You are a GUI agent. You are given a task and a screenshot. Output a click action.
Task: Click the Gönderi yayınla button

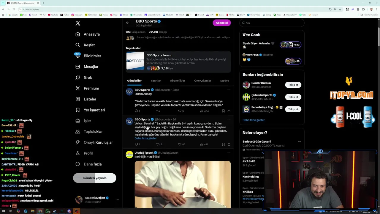[94, 178]
